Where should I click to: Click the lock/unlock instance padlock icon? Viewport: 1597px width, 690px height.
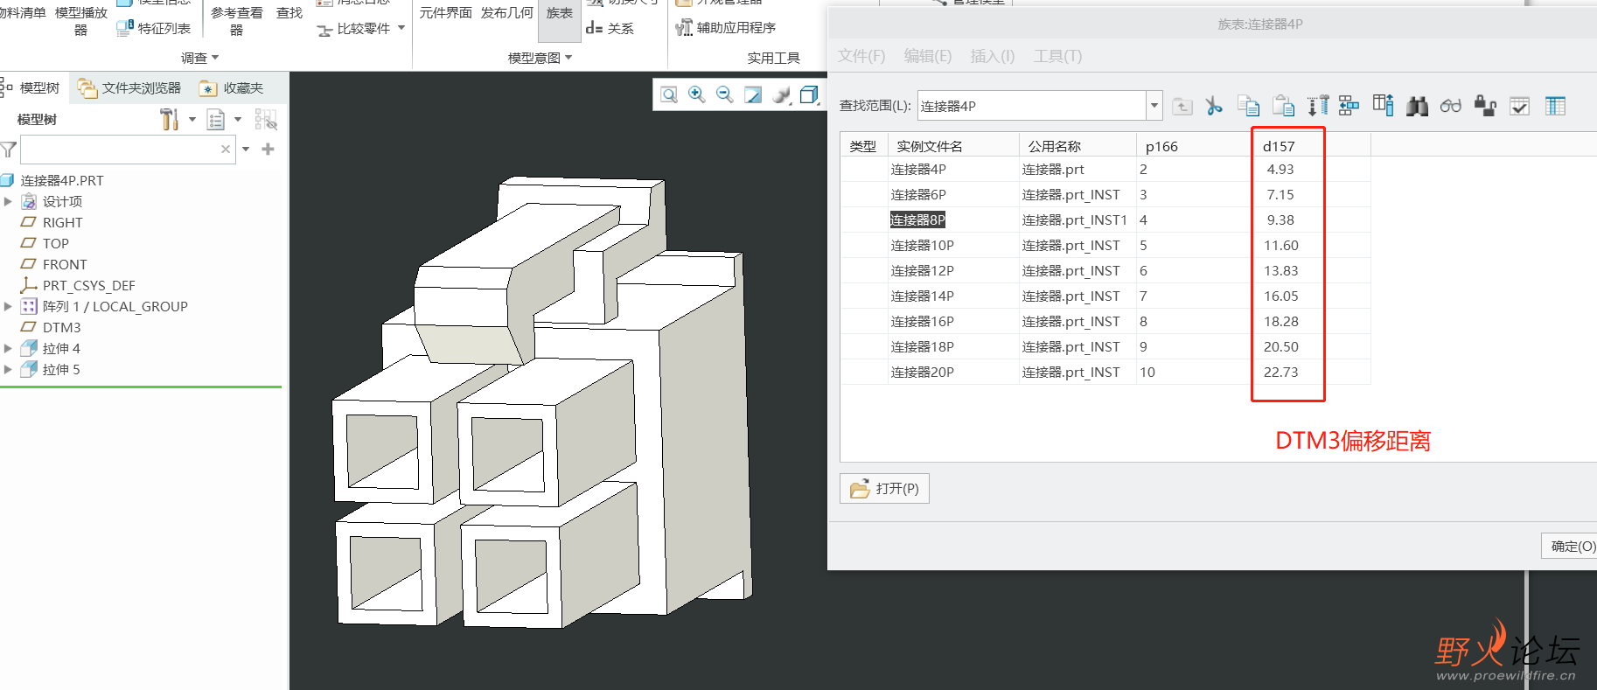pyautogui.click(x=1485, y=106)
